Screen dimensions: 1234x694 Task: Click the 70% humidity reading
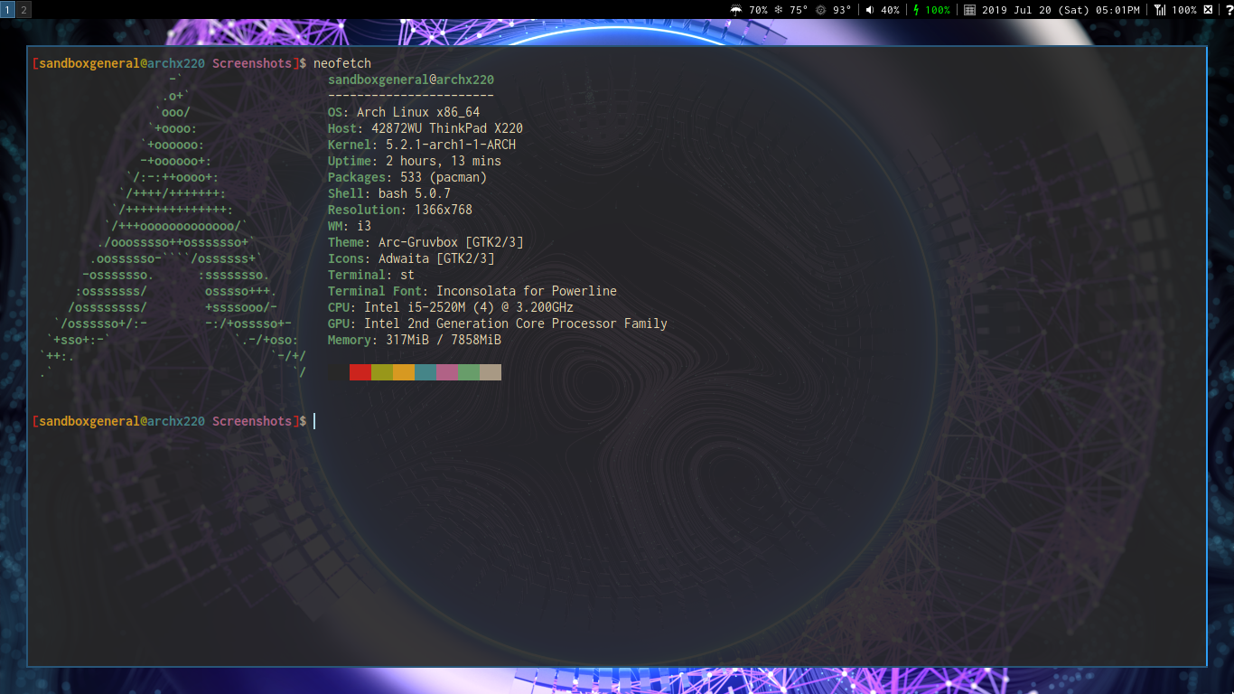(758, 10)
